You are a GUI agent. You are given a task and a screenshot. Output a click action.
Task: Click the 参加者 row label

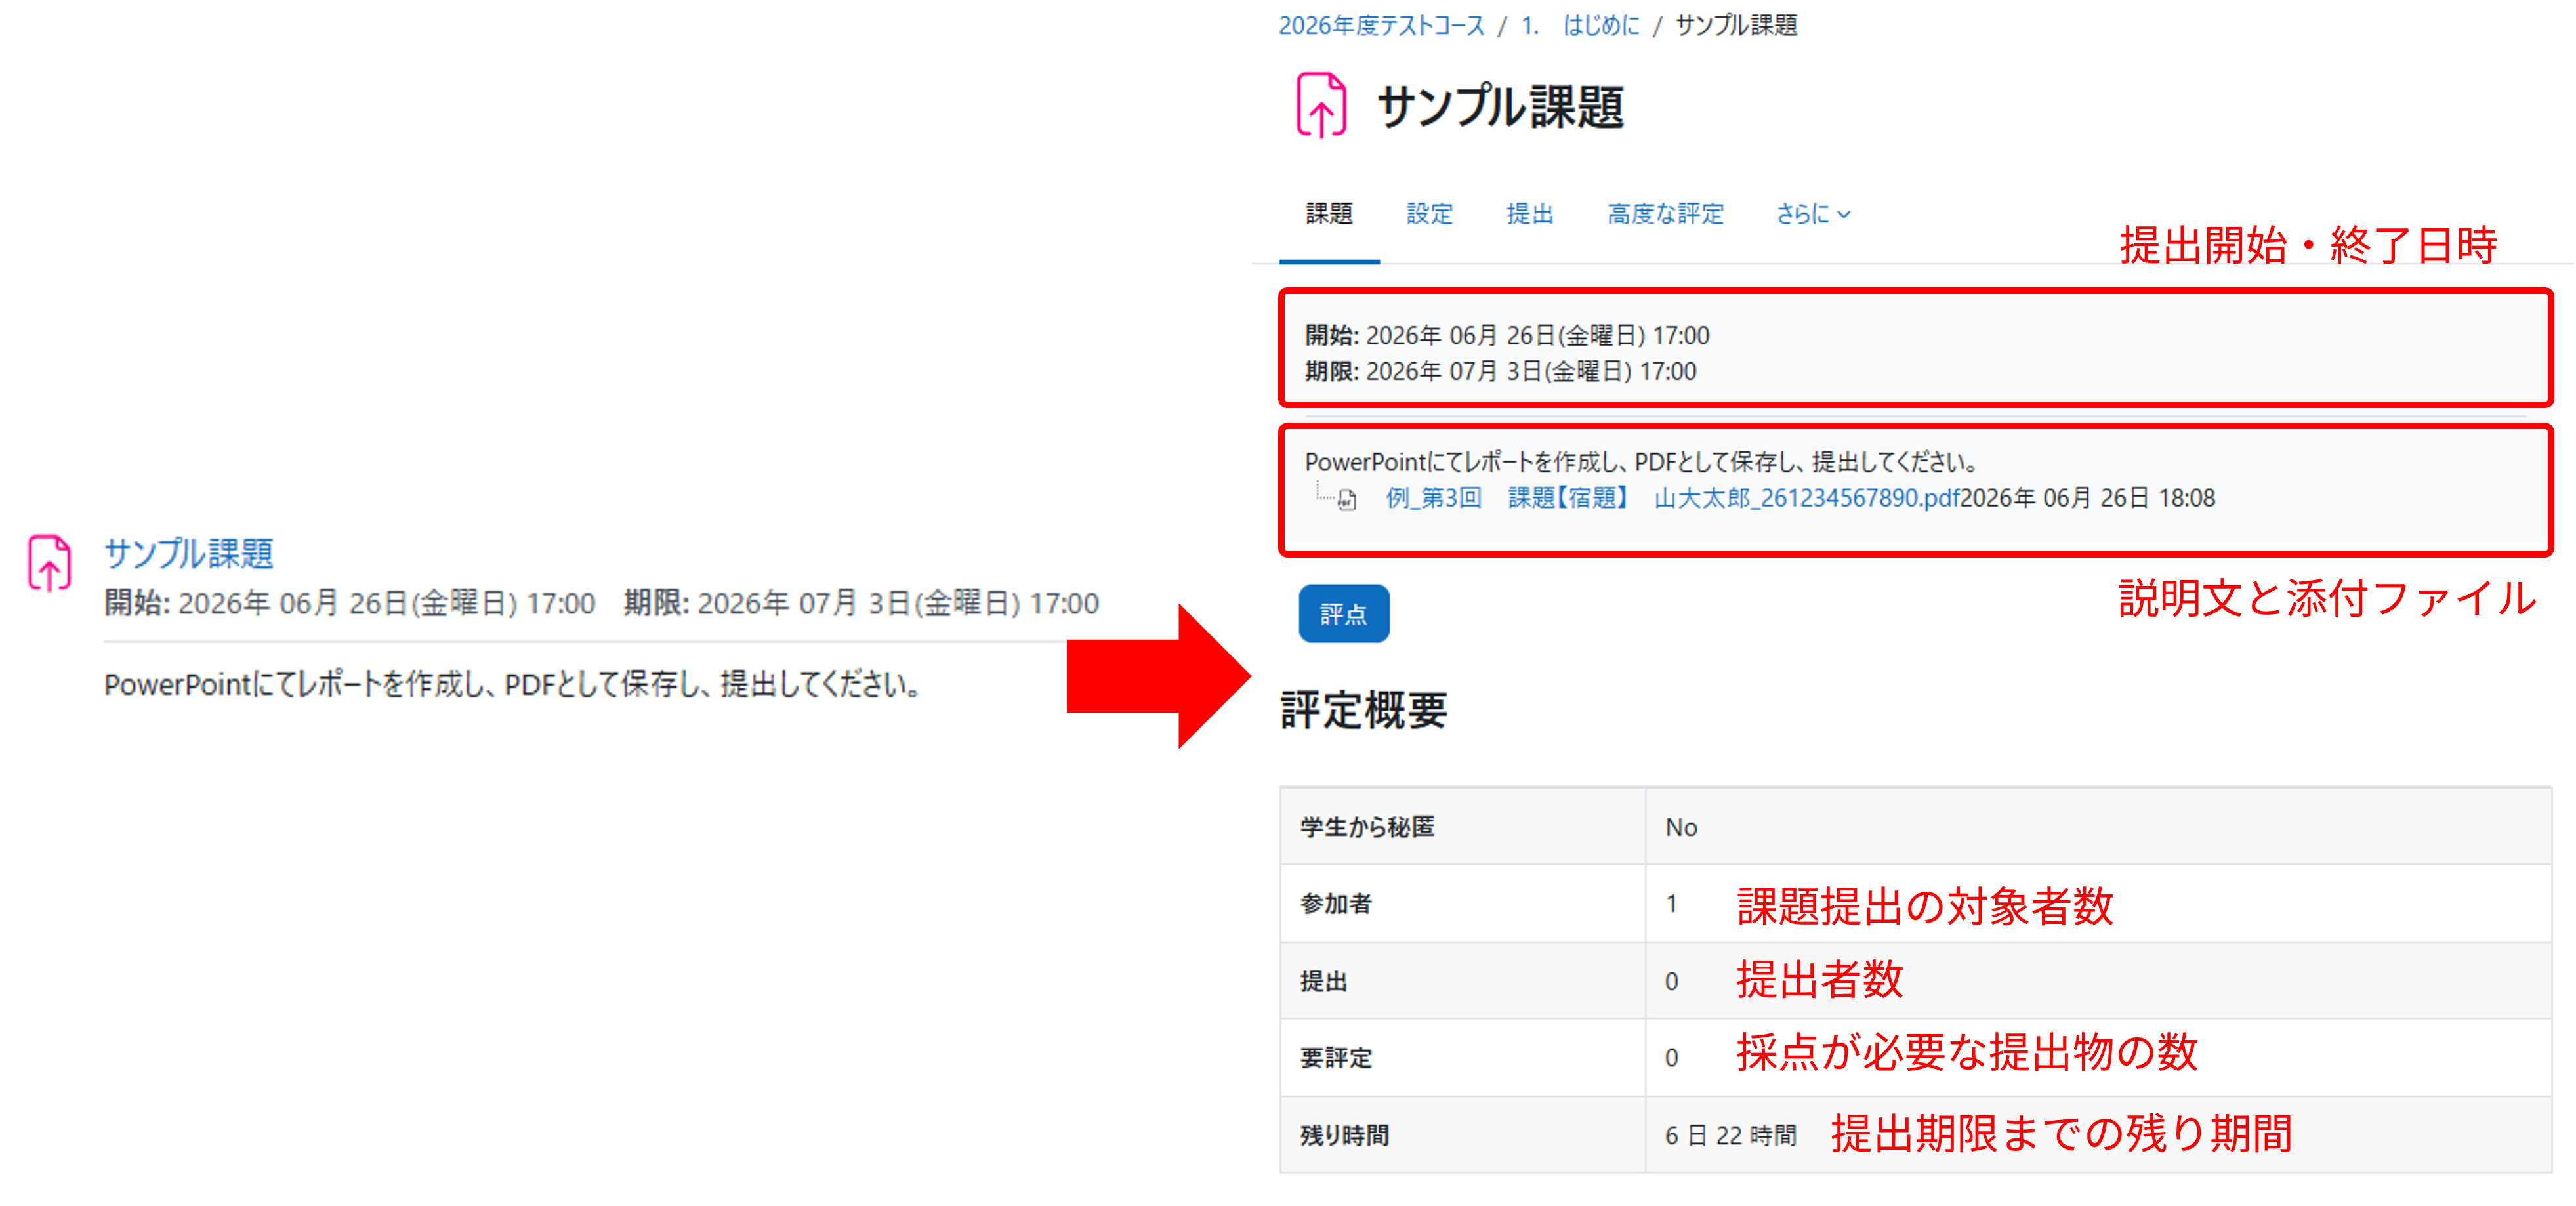click(1335, 904)
